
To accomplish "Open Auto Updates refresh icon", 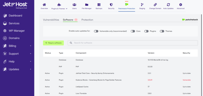I will click(168, 5).
